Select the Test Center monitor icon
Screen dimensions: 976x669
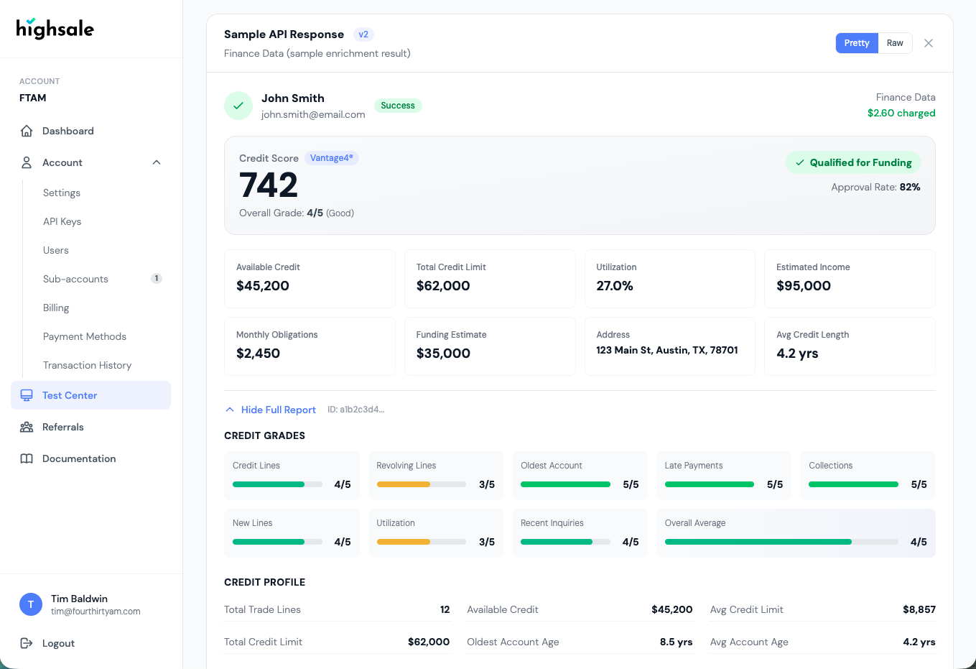(x=26, y=395)
